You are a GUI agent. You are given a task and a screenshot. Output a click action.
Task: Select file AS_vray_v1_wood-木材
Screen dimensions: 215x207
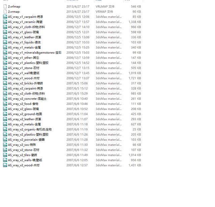(24, 78)
